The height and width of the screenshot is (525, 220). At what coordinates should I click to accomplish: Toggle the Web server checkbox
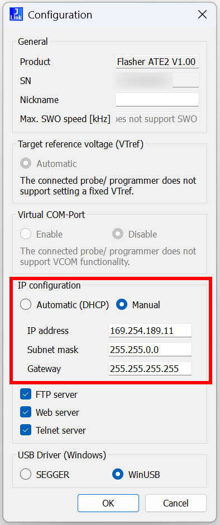click(26, 412)
